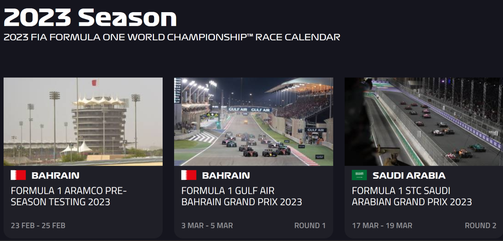The image size is (503, 241).
Task: Click the BAHRAIN country name on the testing card
Action: coord(55,175)
